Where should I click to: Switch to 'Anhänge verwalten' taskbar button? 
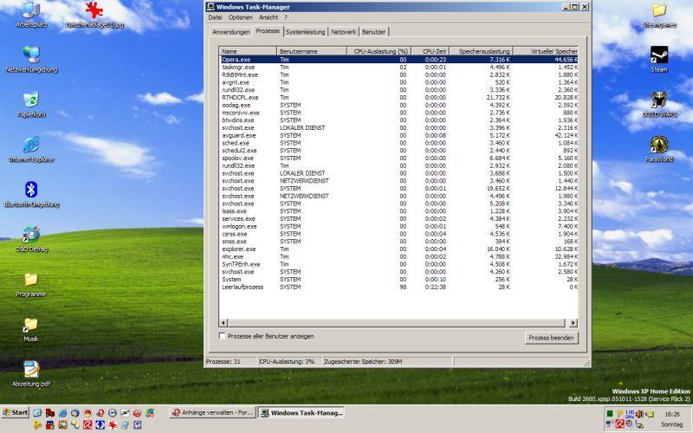tap(212, 412)
